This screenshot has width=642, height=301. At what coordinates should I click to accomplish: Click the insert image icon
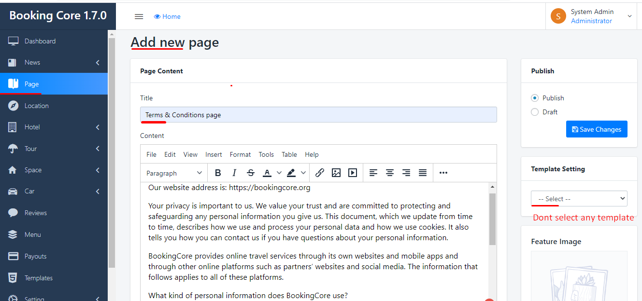click(336, 173)
